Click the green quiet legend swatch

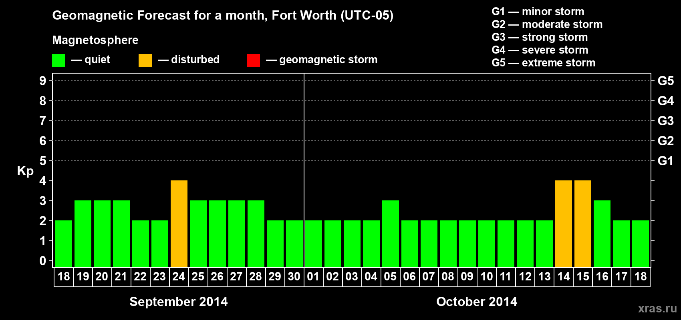[58, 60]
